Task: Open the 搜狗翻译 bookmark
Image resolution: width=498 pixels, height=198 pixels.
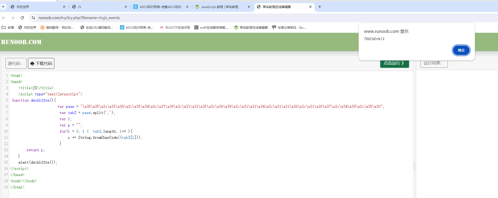Action: [57, 27]
